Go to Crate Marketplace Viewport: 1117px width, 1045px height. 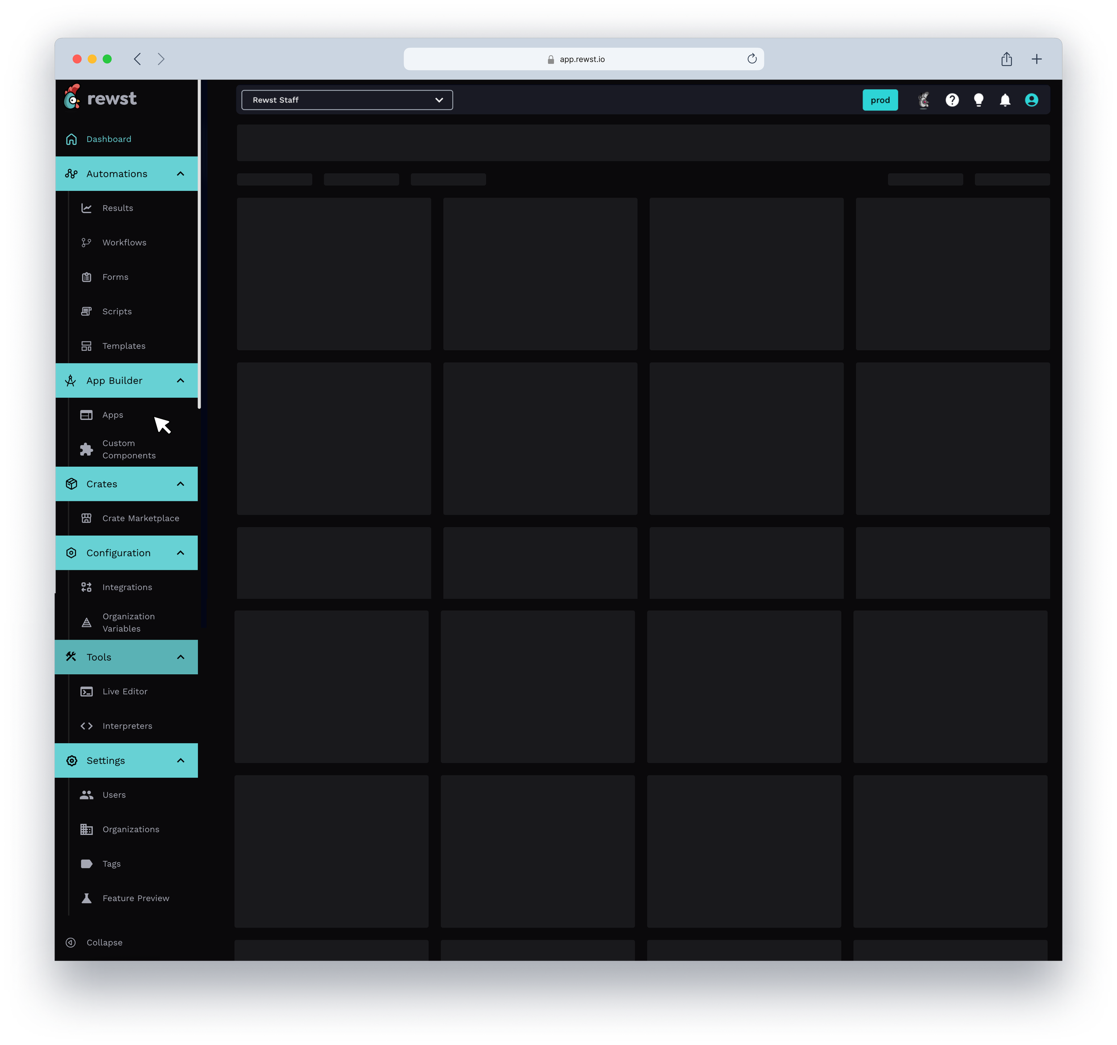(x=140, y=518)
